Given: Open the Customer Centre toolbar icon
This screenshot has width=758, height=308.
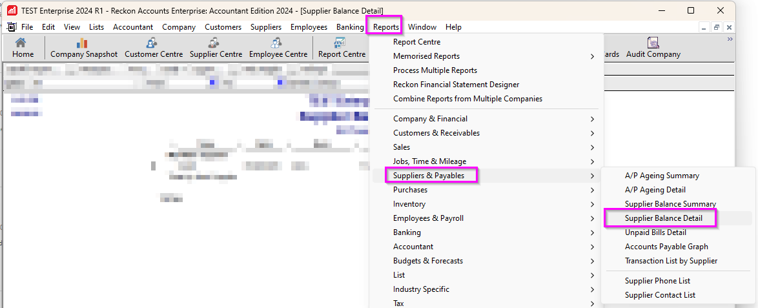Looking at the screenshot, I should click(154, 48).
